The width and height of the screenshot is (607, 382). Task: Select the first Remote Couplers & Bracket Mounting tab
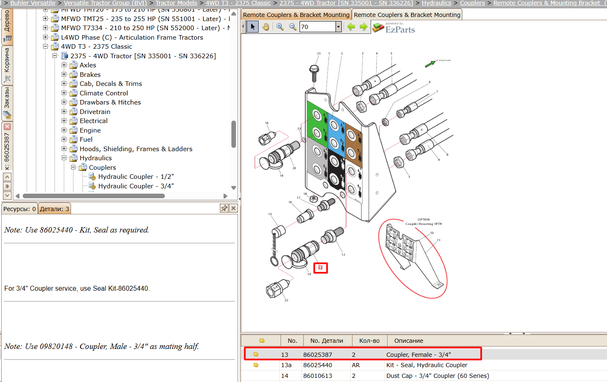point(296,15)
